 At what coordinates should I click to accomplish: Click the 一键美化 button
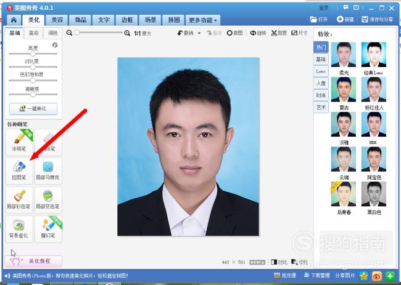[33, 109]
